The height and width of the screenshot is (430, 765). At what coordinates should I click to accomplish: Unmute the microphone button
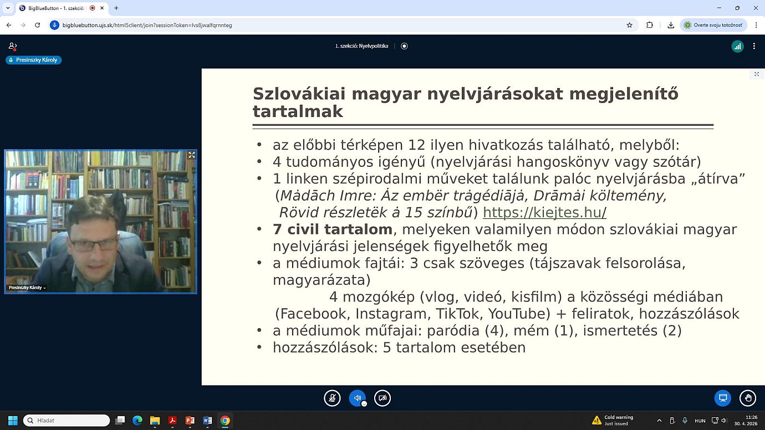click(332, 398)
